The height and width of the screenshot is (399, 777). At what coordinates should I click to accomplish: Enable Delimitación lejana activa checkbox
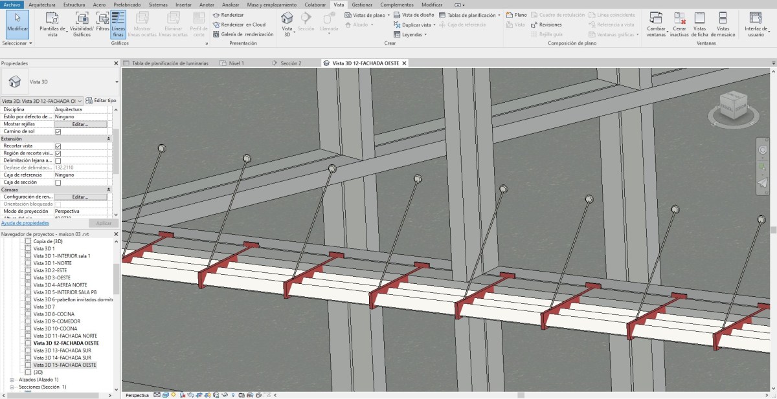(x=58, y=160)
